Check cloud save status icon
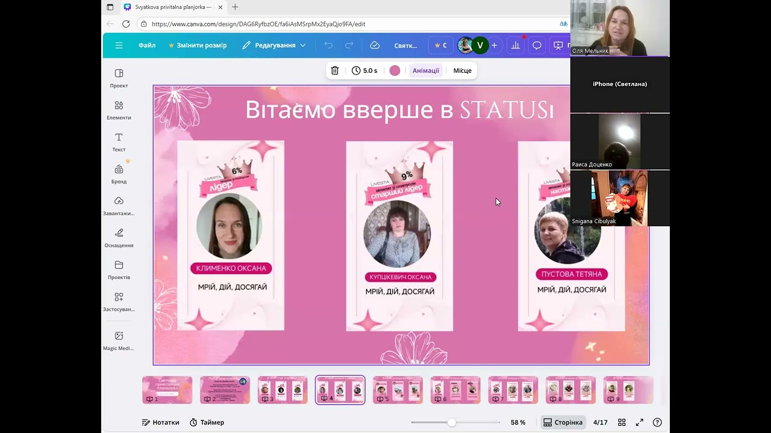This screenshot has width=771, height=433. click(x=375, y=45)
